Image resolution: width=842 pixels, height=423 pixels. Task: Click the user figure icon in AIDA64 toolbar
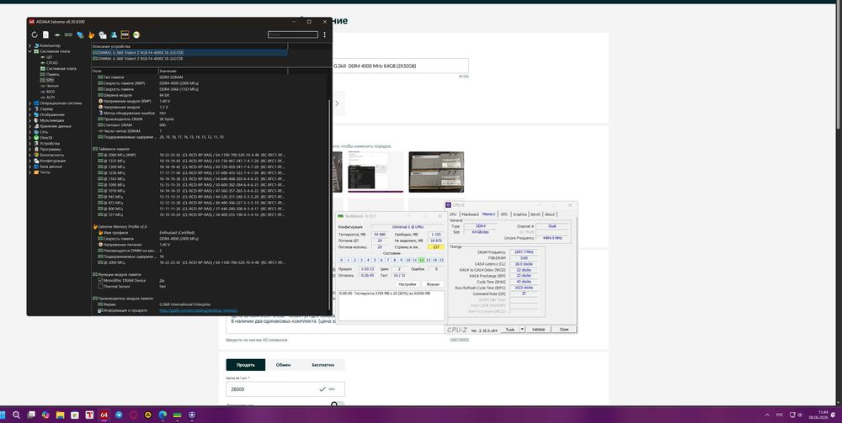click(114, 34)
